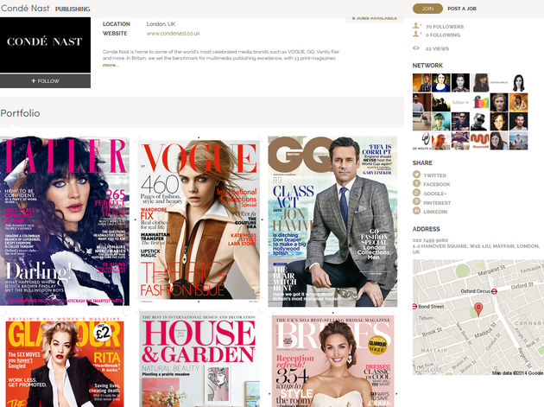Open the cartoon long-haired network avatar
Viewport: 544px width, 407px height.
point(518,82)
